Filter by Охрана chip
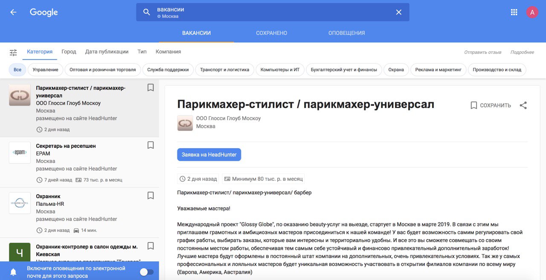This screenshot has height=280, width=546. 396,69
